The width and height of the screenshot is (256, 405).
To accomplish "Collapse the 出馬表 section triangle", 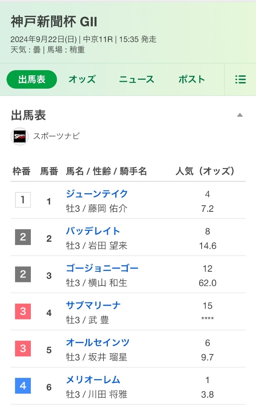I will point(240,115).
